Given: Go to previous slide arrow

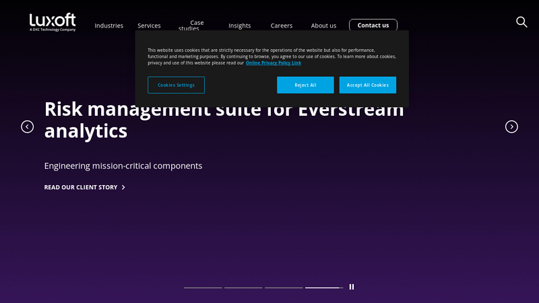Looking at the screenshot, I should (x=27, y=127).
